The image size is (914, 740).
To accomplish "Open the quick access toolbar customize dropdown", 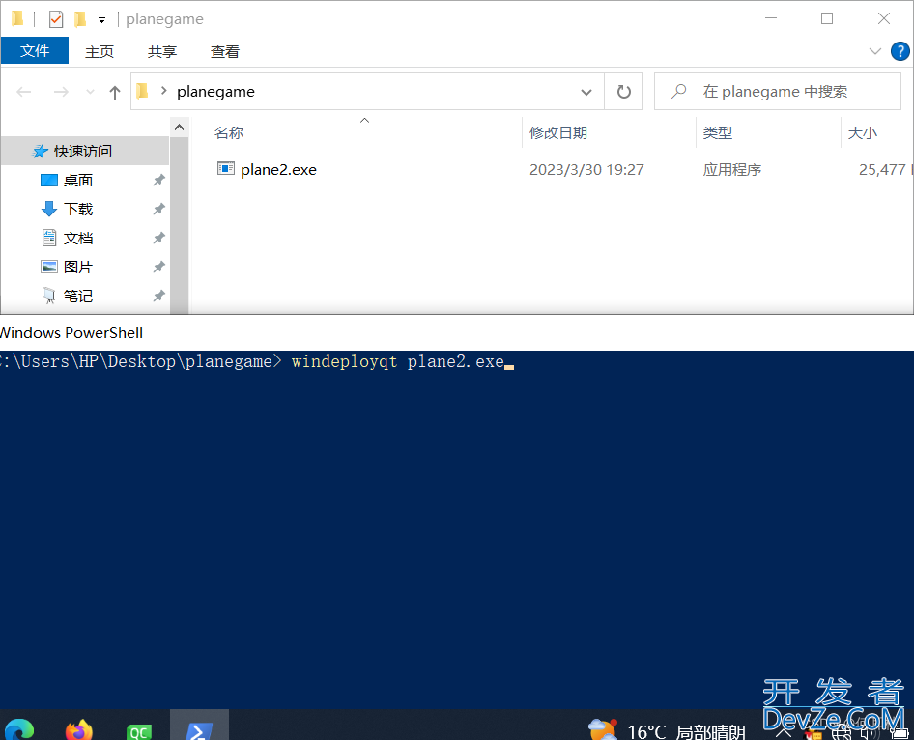I will point(102,20).
